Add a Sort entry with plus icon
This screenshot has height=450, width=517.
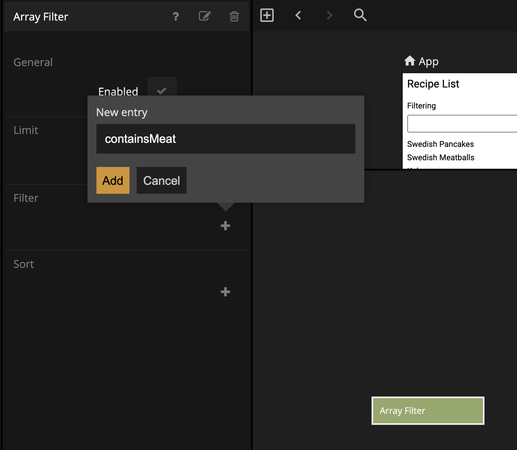225,292
